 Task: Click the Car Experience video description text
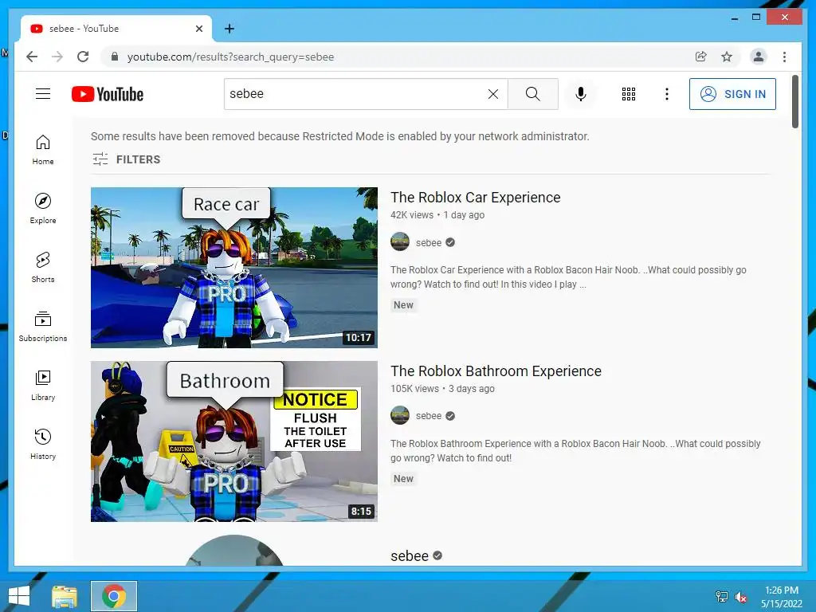(x=568, y=277)
